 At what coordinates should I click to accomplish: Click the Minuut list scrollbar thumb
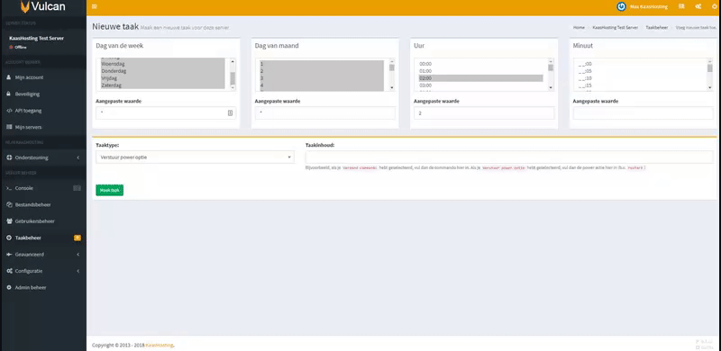pos(710,68)
